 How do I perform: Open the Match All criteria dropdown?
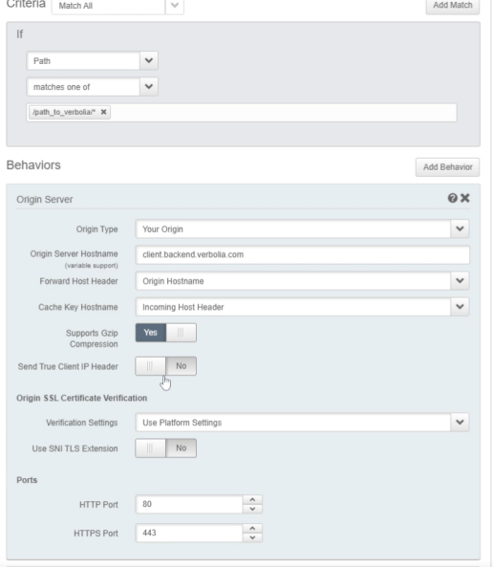tap(118, 6)
